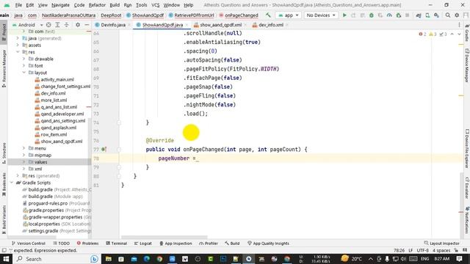Switch to DevInfo.java tab
470x264 pixels.
pos(112,25)
